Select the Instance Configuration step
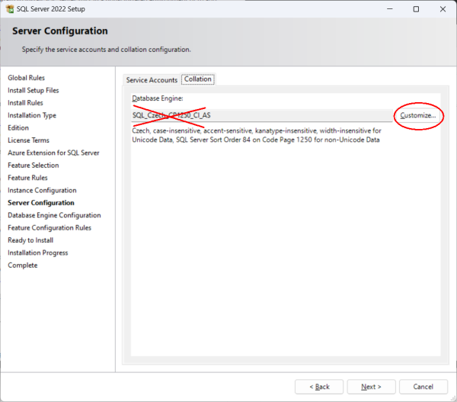 coord(42,190)
